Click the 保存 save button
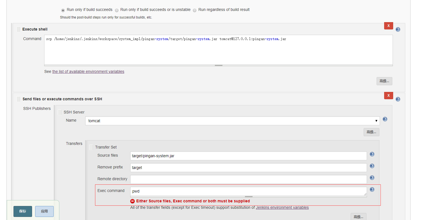The image size is (421, 220). pyautogui.click(x=23, y=211)
